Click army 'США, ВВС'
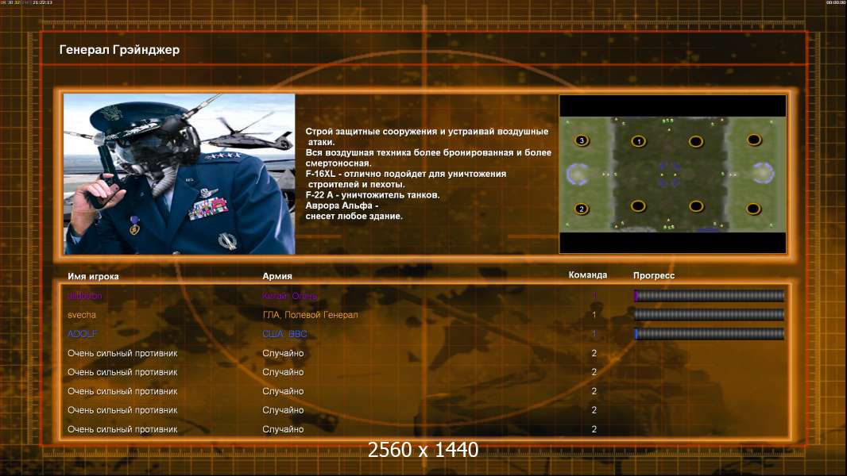The image size is (847, 476). click(284, 334)
